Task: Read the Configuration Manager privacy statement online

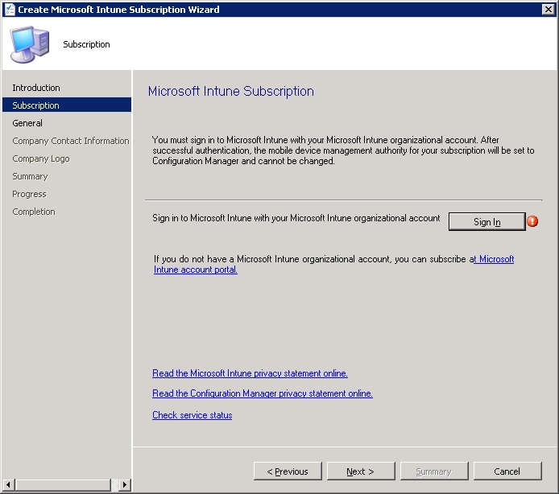Action: (262, 393)
